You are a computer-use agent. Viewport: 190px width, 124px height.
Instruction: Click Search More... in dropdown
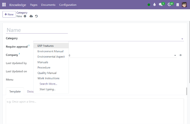(x=48, y=84)
